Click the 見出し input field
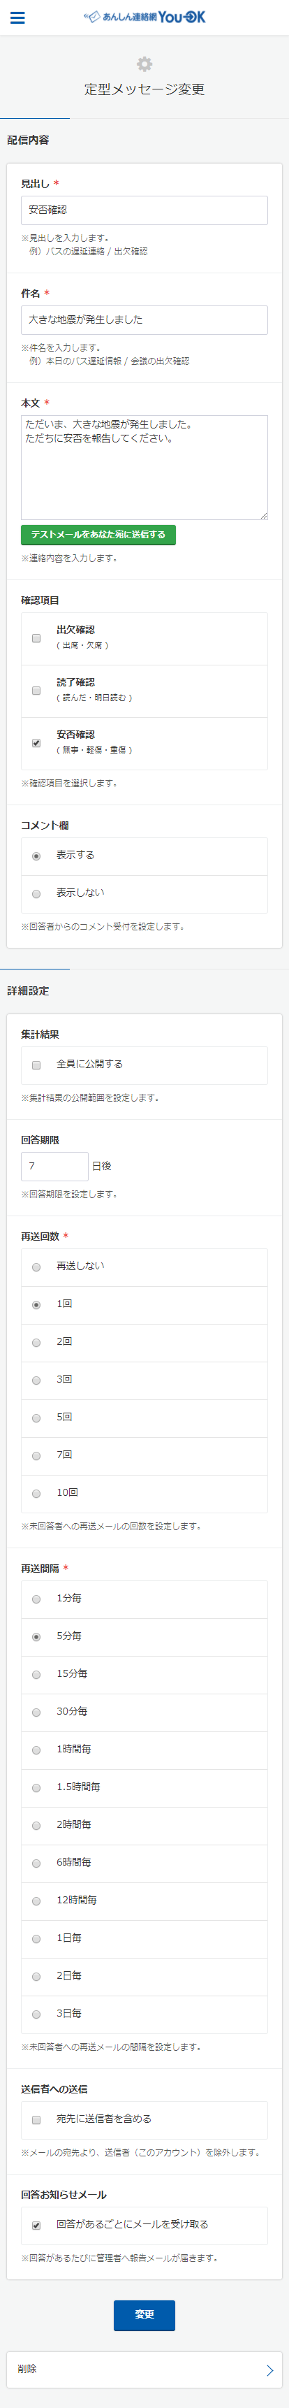The height and width of the screenshot is (2408, 289). [x=144, y=210]
